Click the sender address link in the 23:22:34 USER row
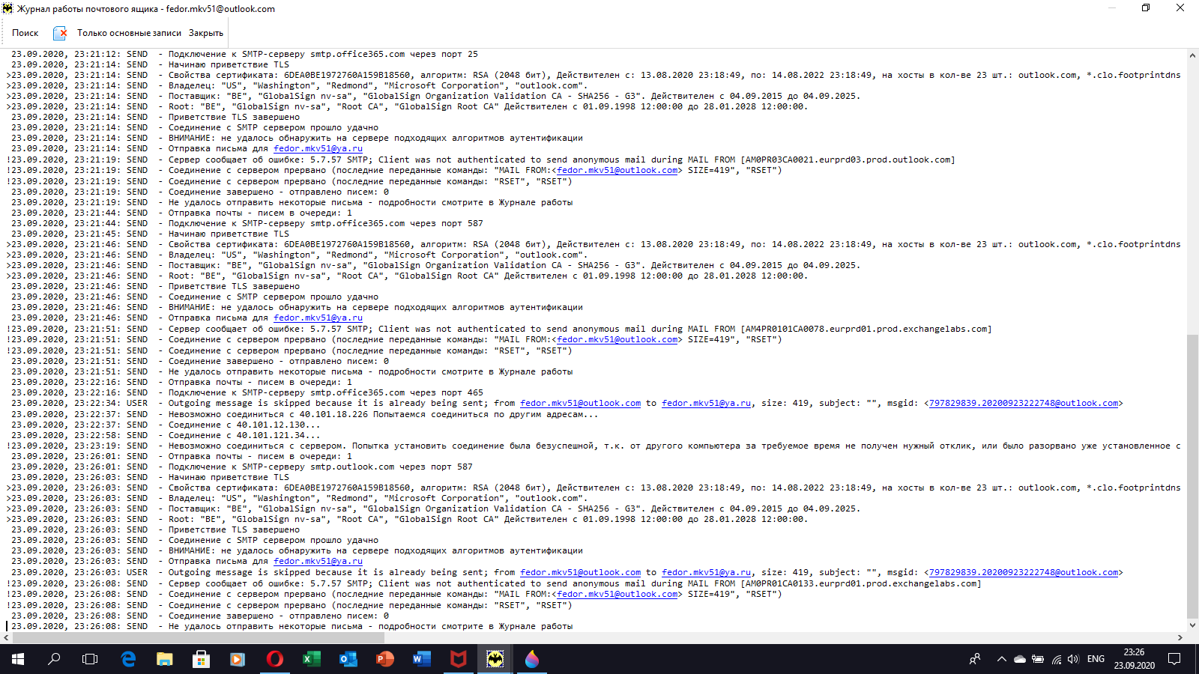 [581, 403]
